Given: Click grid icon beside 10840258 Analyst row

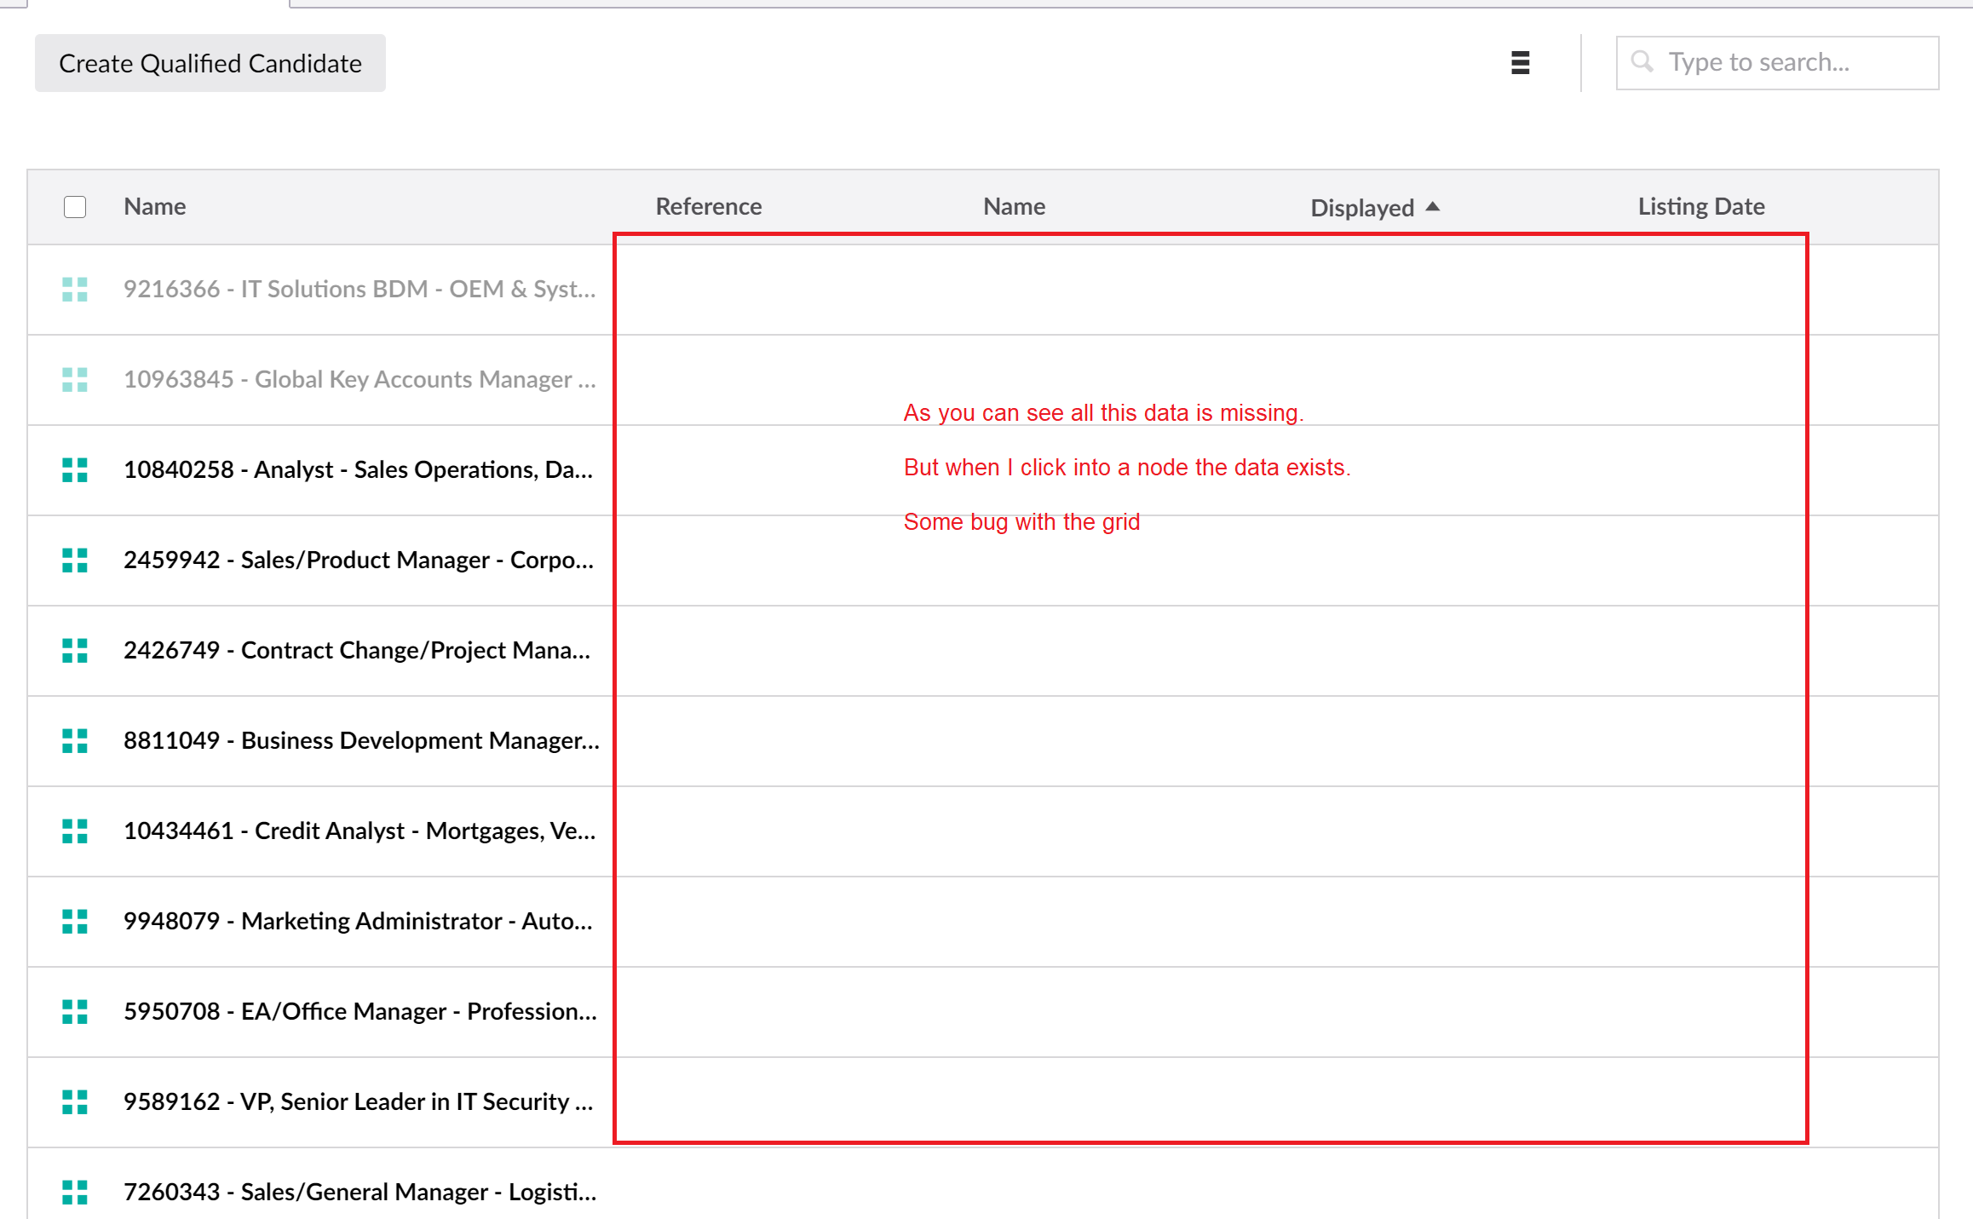Looking at the screenshot, I should tap(75, 470).
